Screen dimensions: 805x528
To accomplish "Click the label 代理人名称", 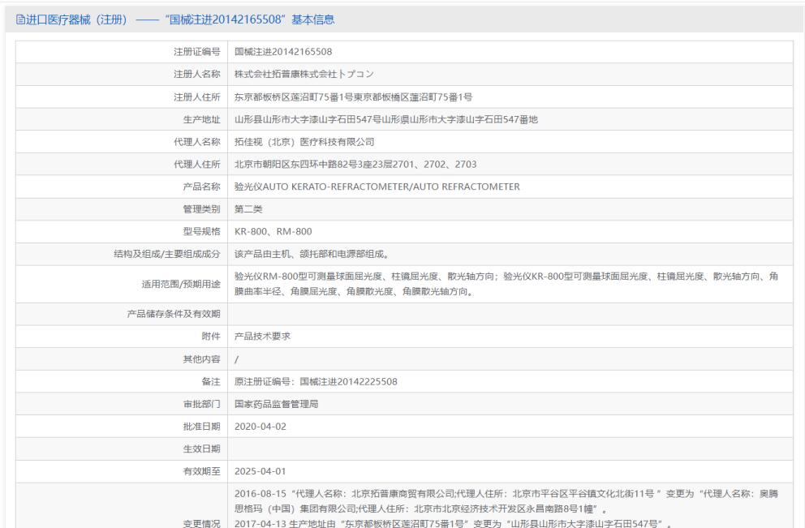I will pyautogui.click(x=196, y=142).
